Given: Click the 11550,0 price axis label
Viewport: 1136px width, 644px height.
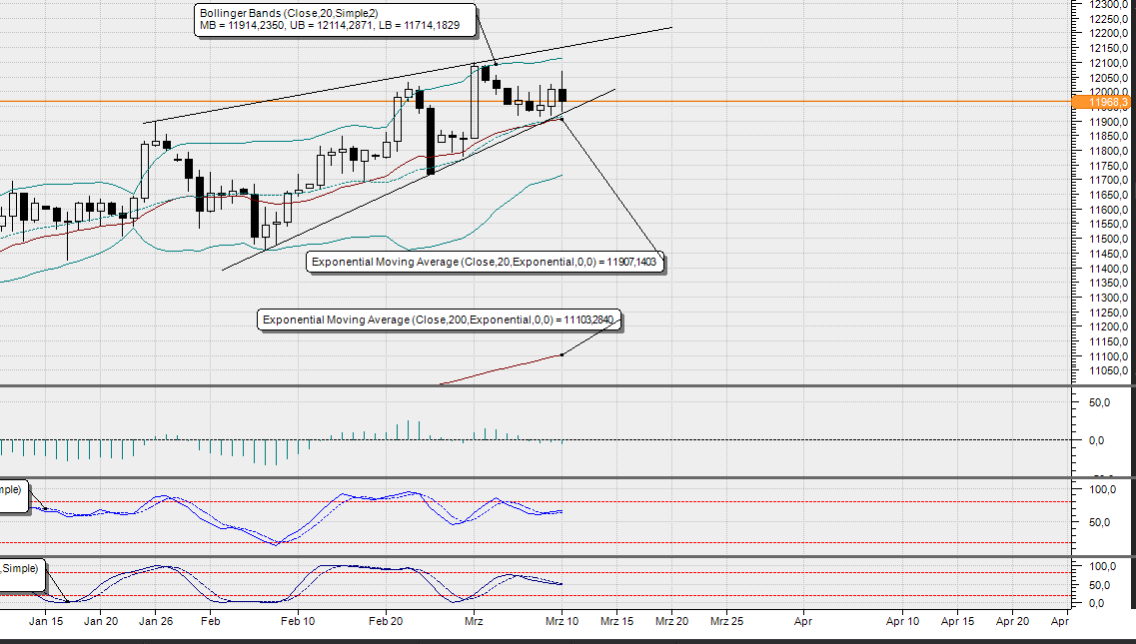Looking at the screenshot, I should 1108,224.
